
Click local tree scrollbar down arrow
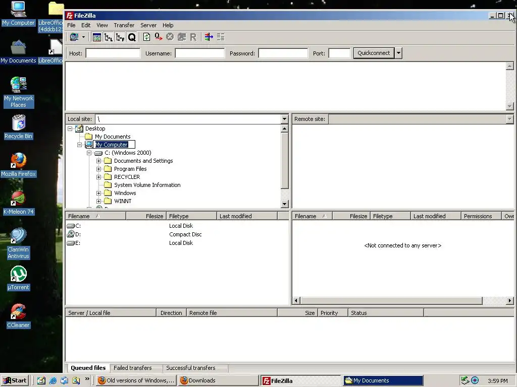click(285, 204)
